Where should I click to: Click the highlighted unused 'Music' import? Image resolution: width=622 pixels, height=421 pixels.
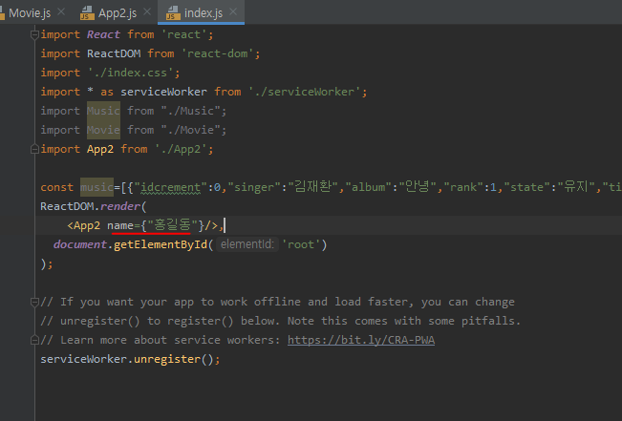click(x=103, y=111)
